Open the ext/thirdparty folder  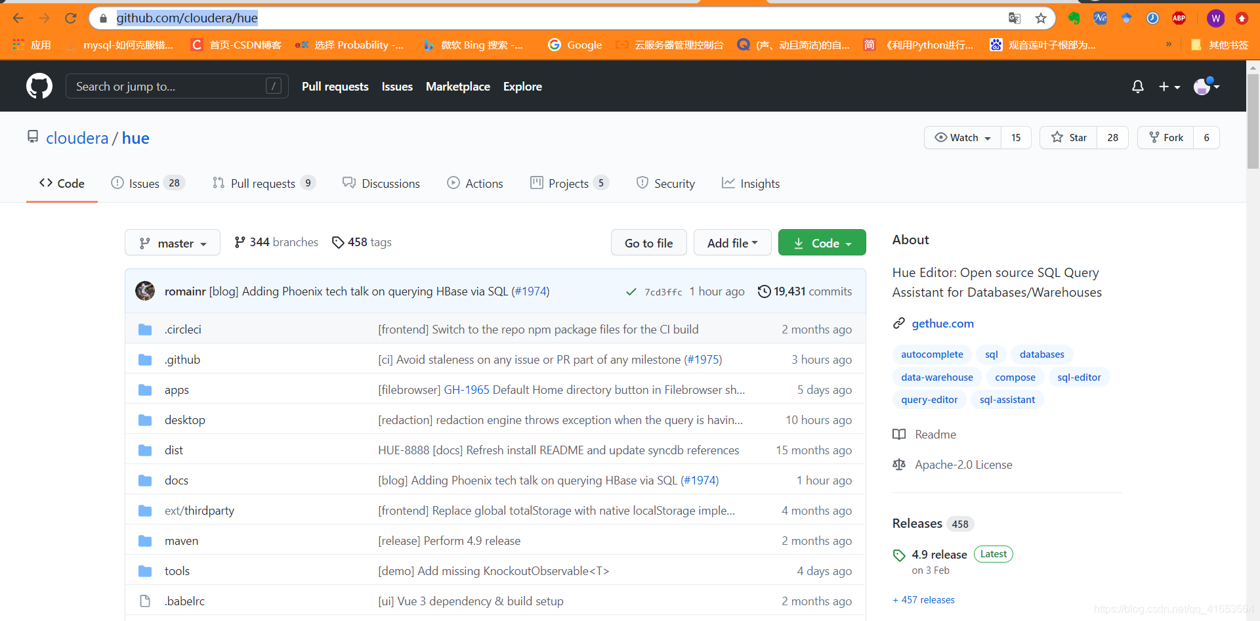pos(199,511)
